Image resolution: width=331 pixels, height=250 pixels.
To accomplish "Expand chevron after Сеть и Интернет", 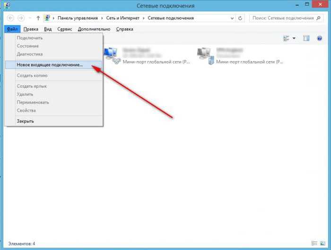I will (x=144, y=18).
